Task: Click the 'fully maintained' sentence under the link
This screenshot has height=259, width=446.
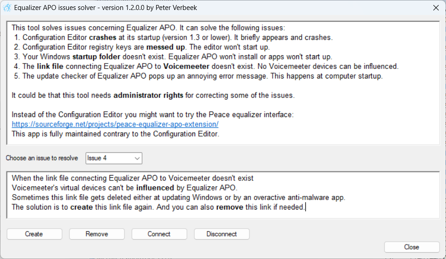Action: pyautogui.click(x=115, y=134)
